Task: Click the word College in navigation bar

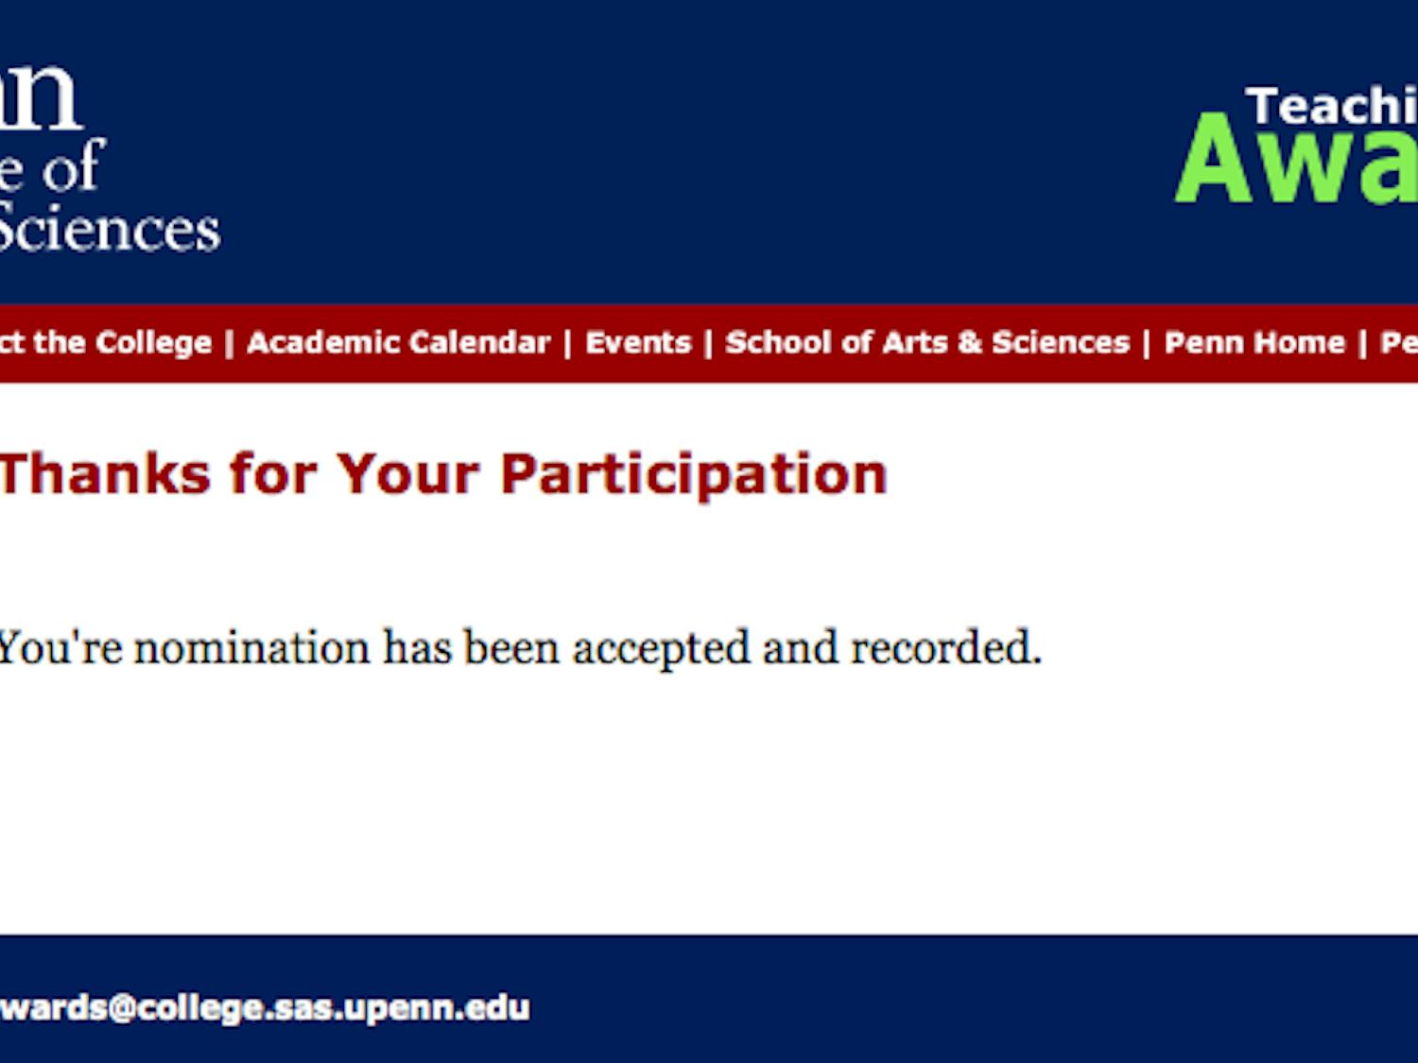Action: pos(154,342)
